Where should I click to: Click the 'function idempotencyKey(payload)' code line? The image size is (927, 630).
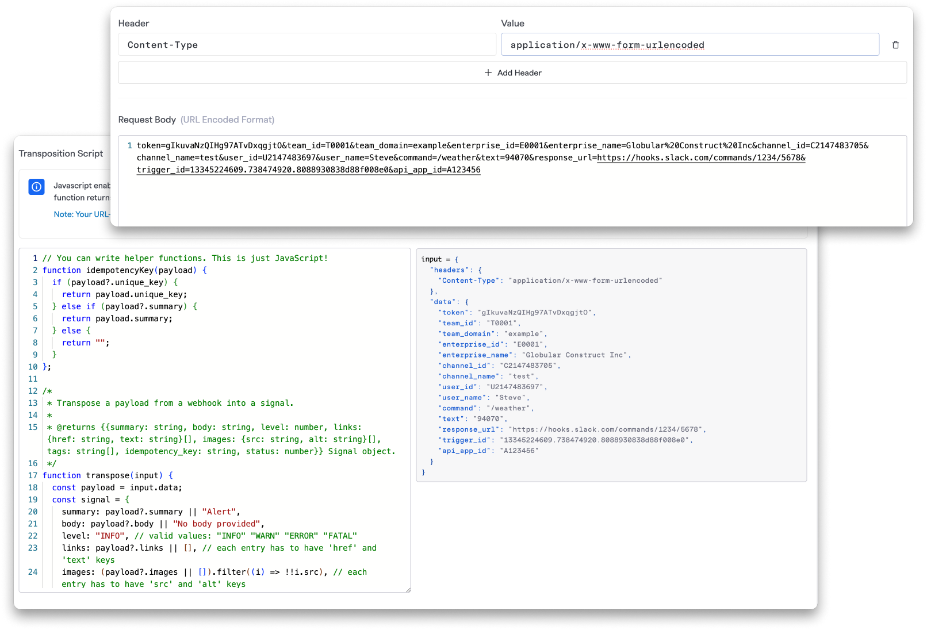pyautogui.click(x=125, y=270)
